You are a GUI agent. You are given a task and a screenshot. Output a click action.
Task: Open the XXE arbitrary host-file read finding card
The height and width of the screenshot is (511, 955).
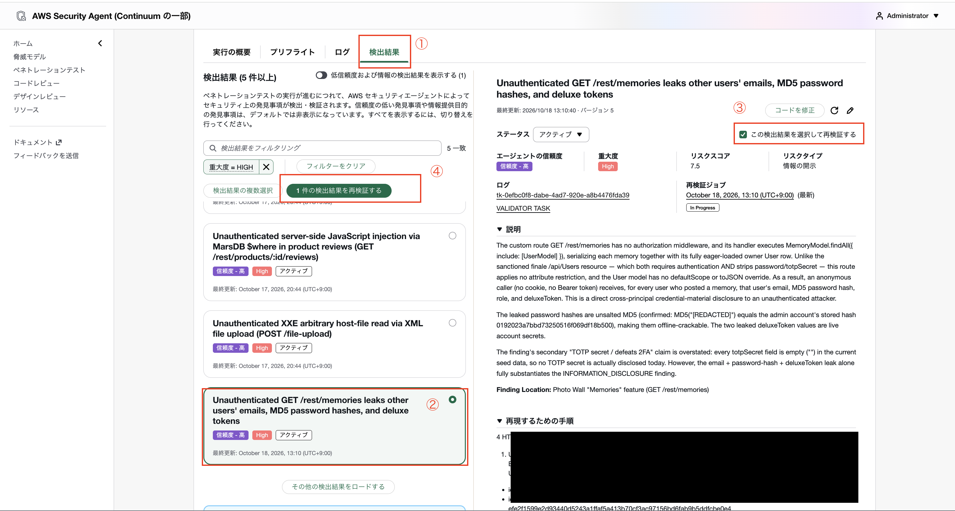click(334, 344)
